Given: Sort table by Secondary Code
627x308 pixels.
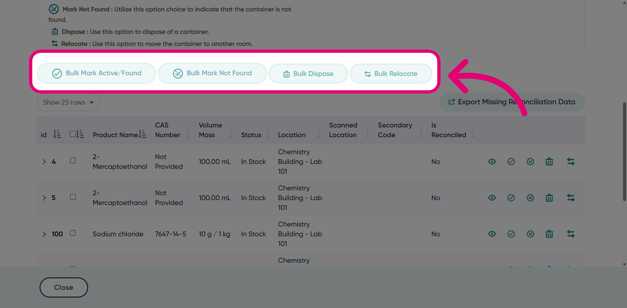Looking at the screenshot, I should coord(421,134).
